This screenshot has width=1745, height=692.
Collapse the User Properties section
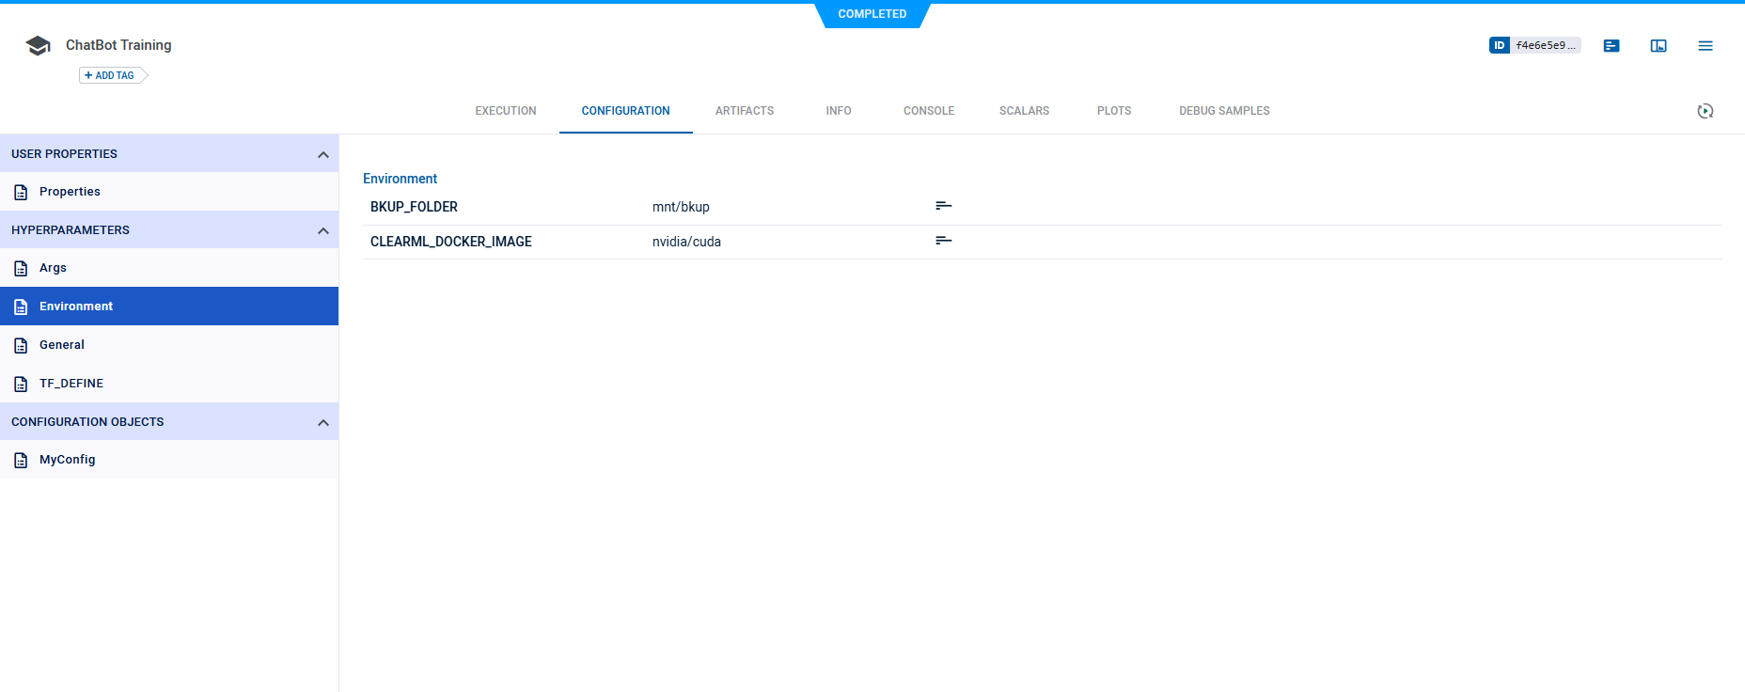322,154
